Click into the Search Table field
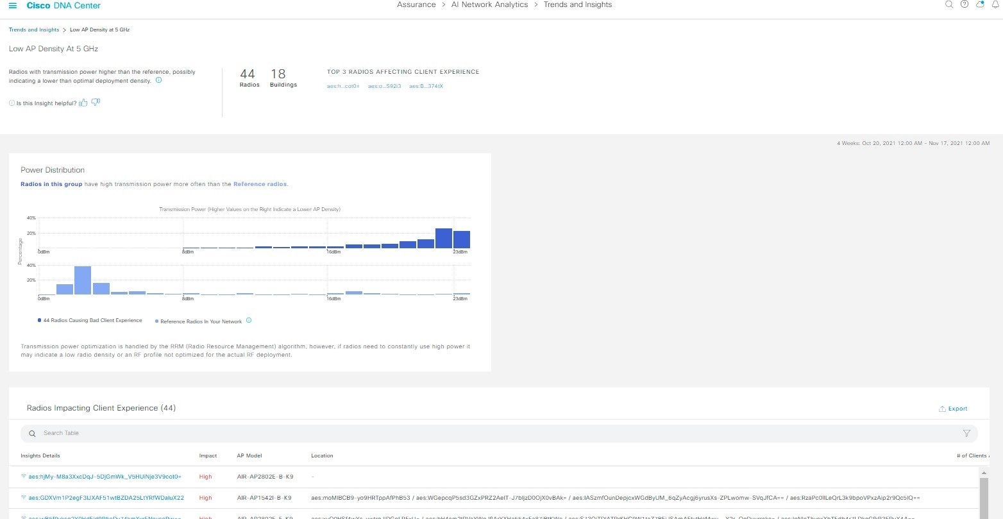This screenshot has height=519, width=1003. click(499, 434)
